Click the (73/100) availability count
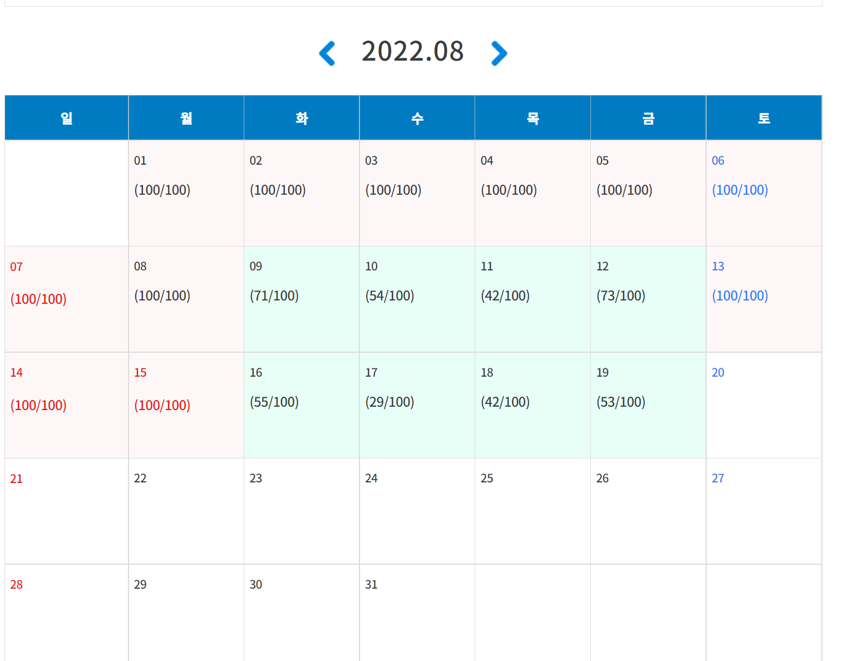Screen dimensions: 843x661 [x=621, y=296]
